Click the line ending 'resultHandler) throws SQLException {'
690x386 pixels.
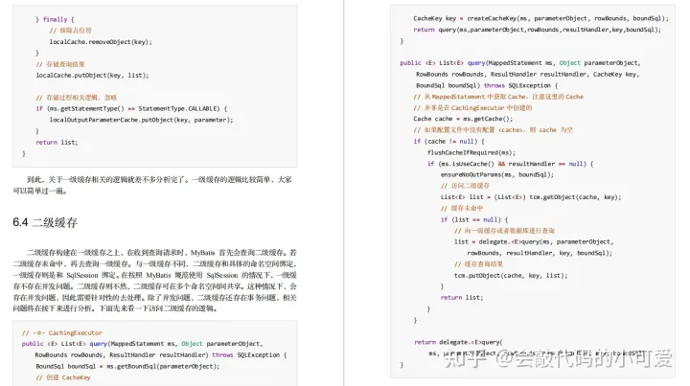pyautogui.click(x=161, y=354)
